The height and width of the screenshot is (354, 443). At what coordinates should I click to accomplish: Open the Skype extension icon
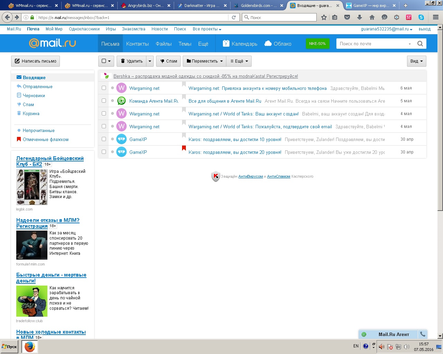coord(421,17)
